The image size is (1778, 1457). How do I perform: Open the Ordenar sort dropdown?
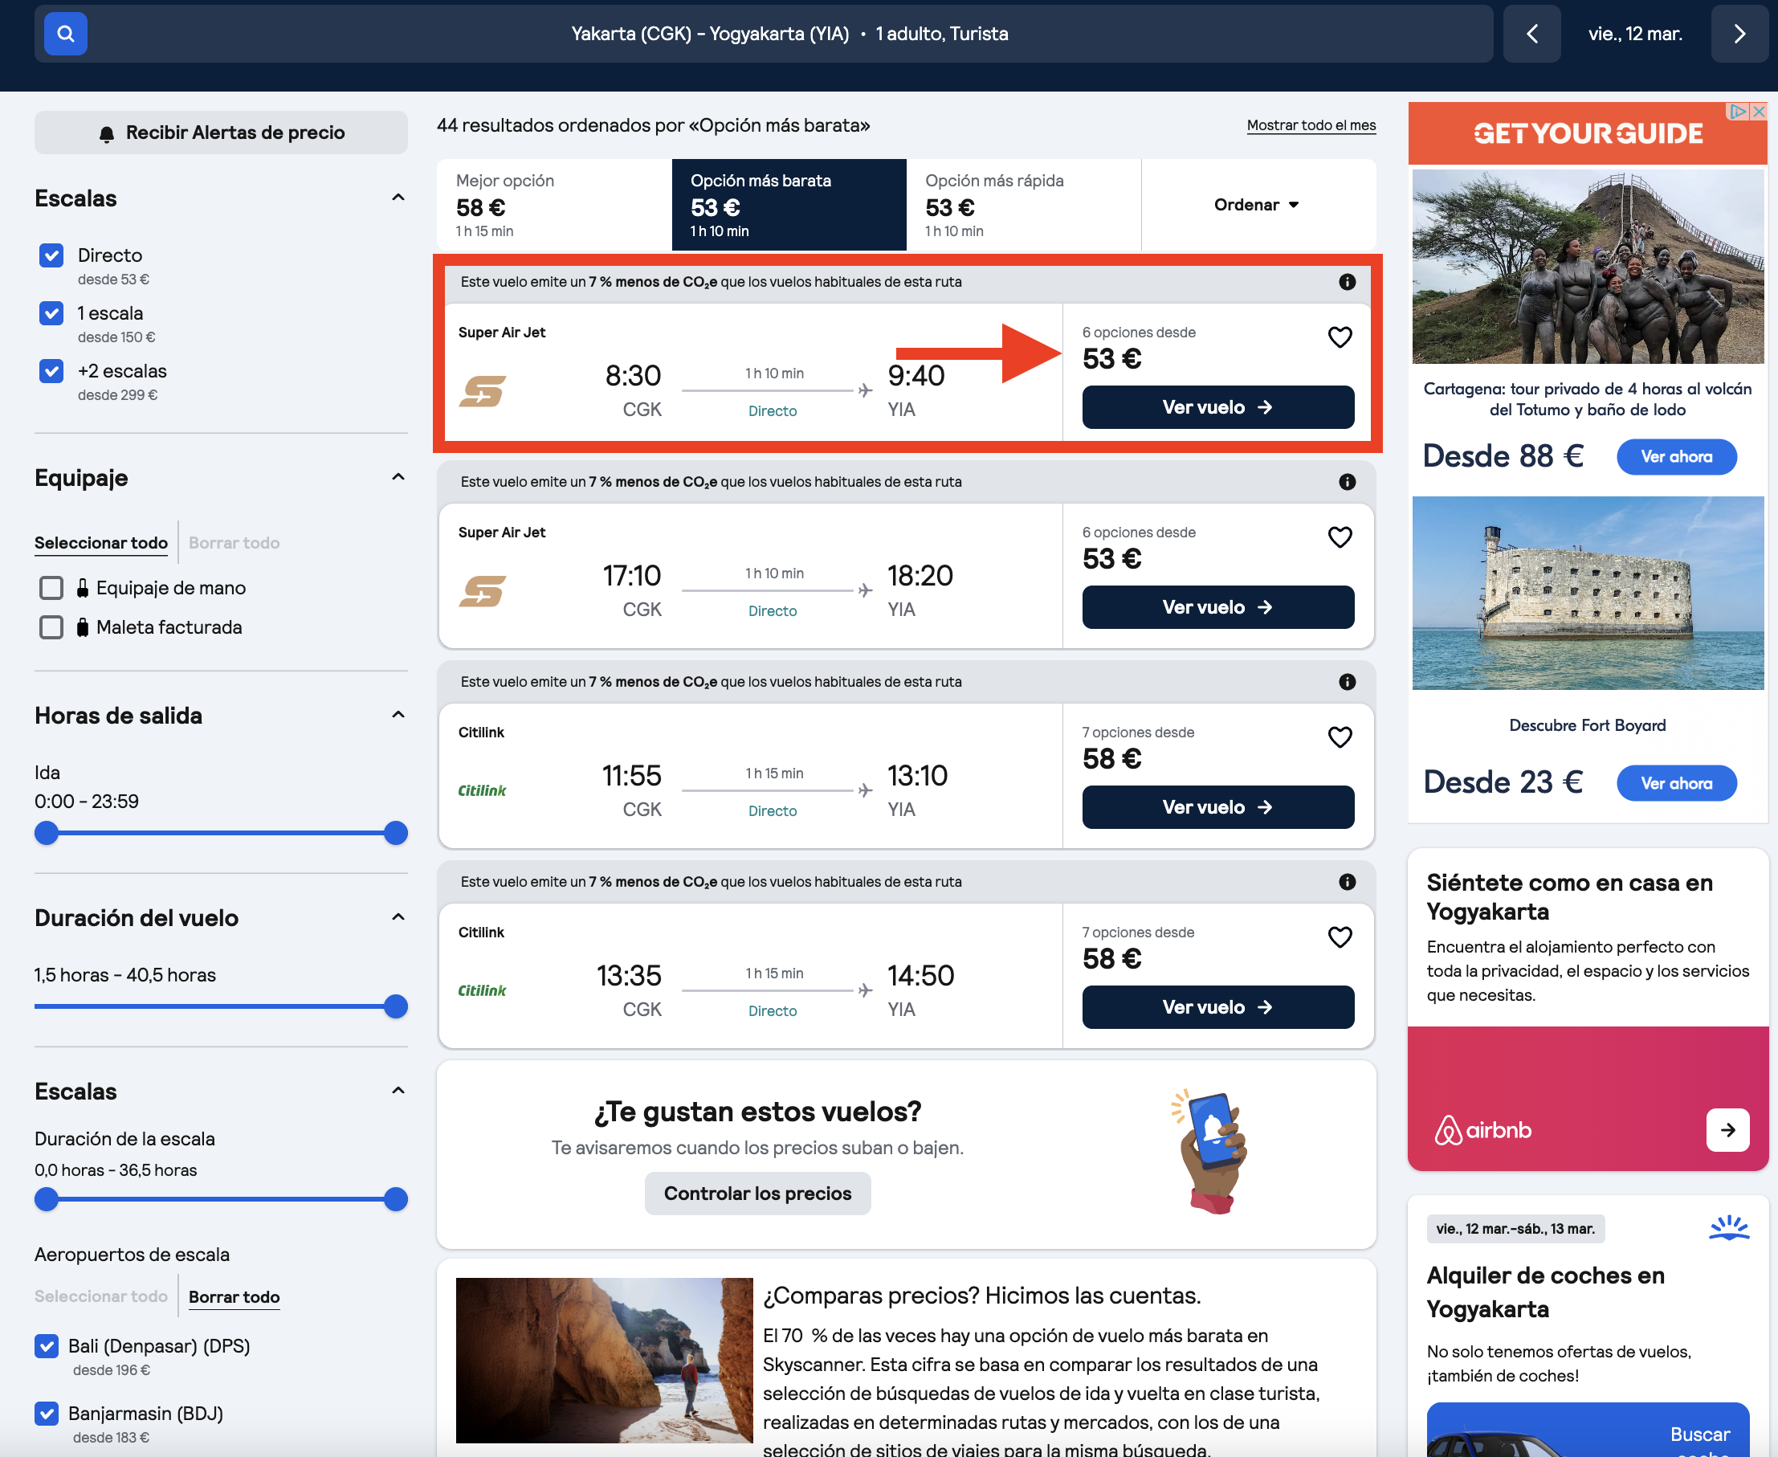[x=1258, y=205]
